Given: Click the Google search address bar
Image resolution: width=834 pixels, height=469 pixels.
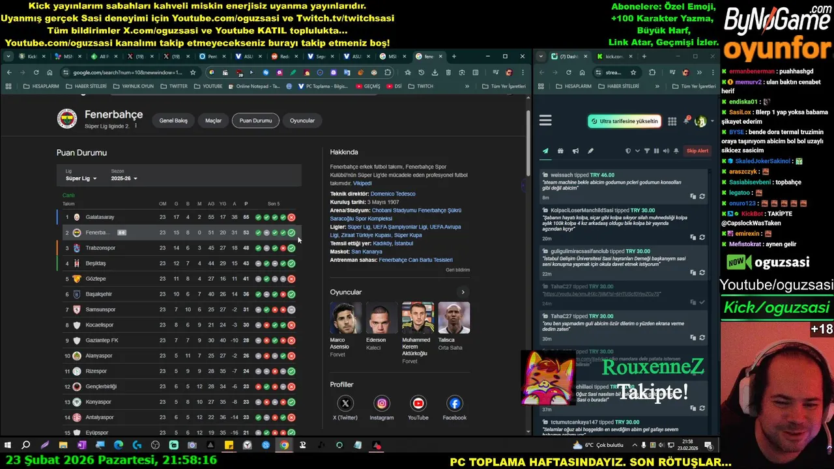Looking at the screenshot, I should click(x=130, y=72).
